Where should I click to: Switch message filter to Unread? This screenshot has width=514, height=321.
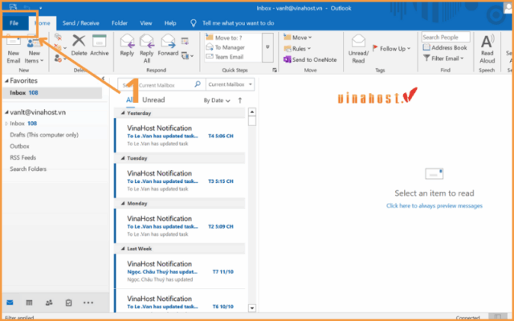tap(153, 100)
